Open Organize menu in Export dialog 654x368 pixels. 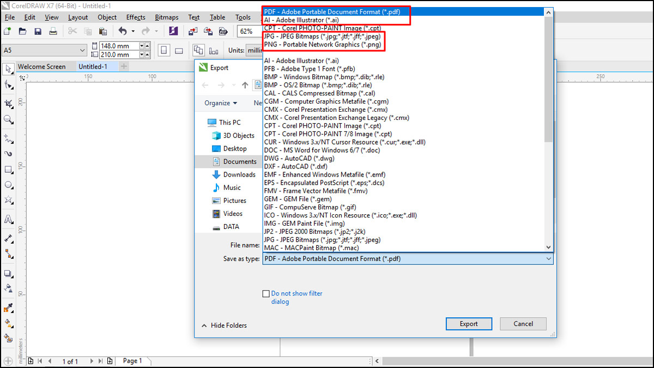(x=221, y=103)
